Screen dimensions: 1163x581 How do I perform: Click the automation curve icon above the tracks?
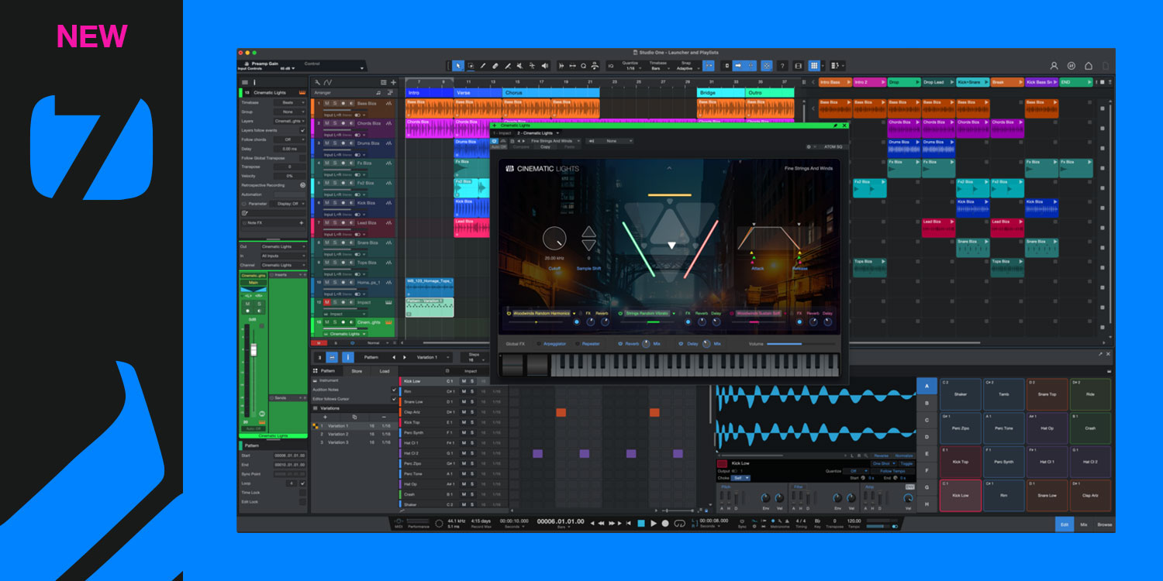[328, 82]
